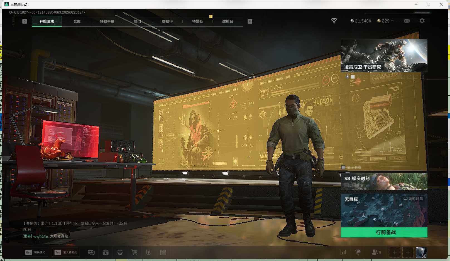Viewport: 450px width, 261px height.
Task: Click the 端游对局 match type label
Action: (x=413, y=199)
